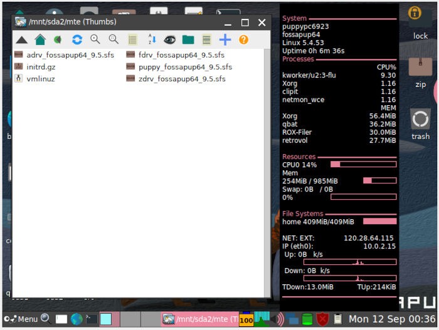Click the /mnt/sda2/mte taskbar window button
The width and height of the screenshot is (439, 330).
[200, 319]
